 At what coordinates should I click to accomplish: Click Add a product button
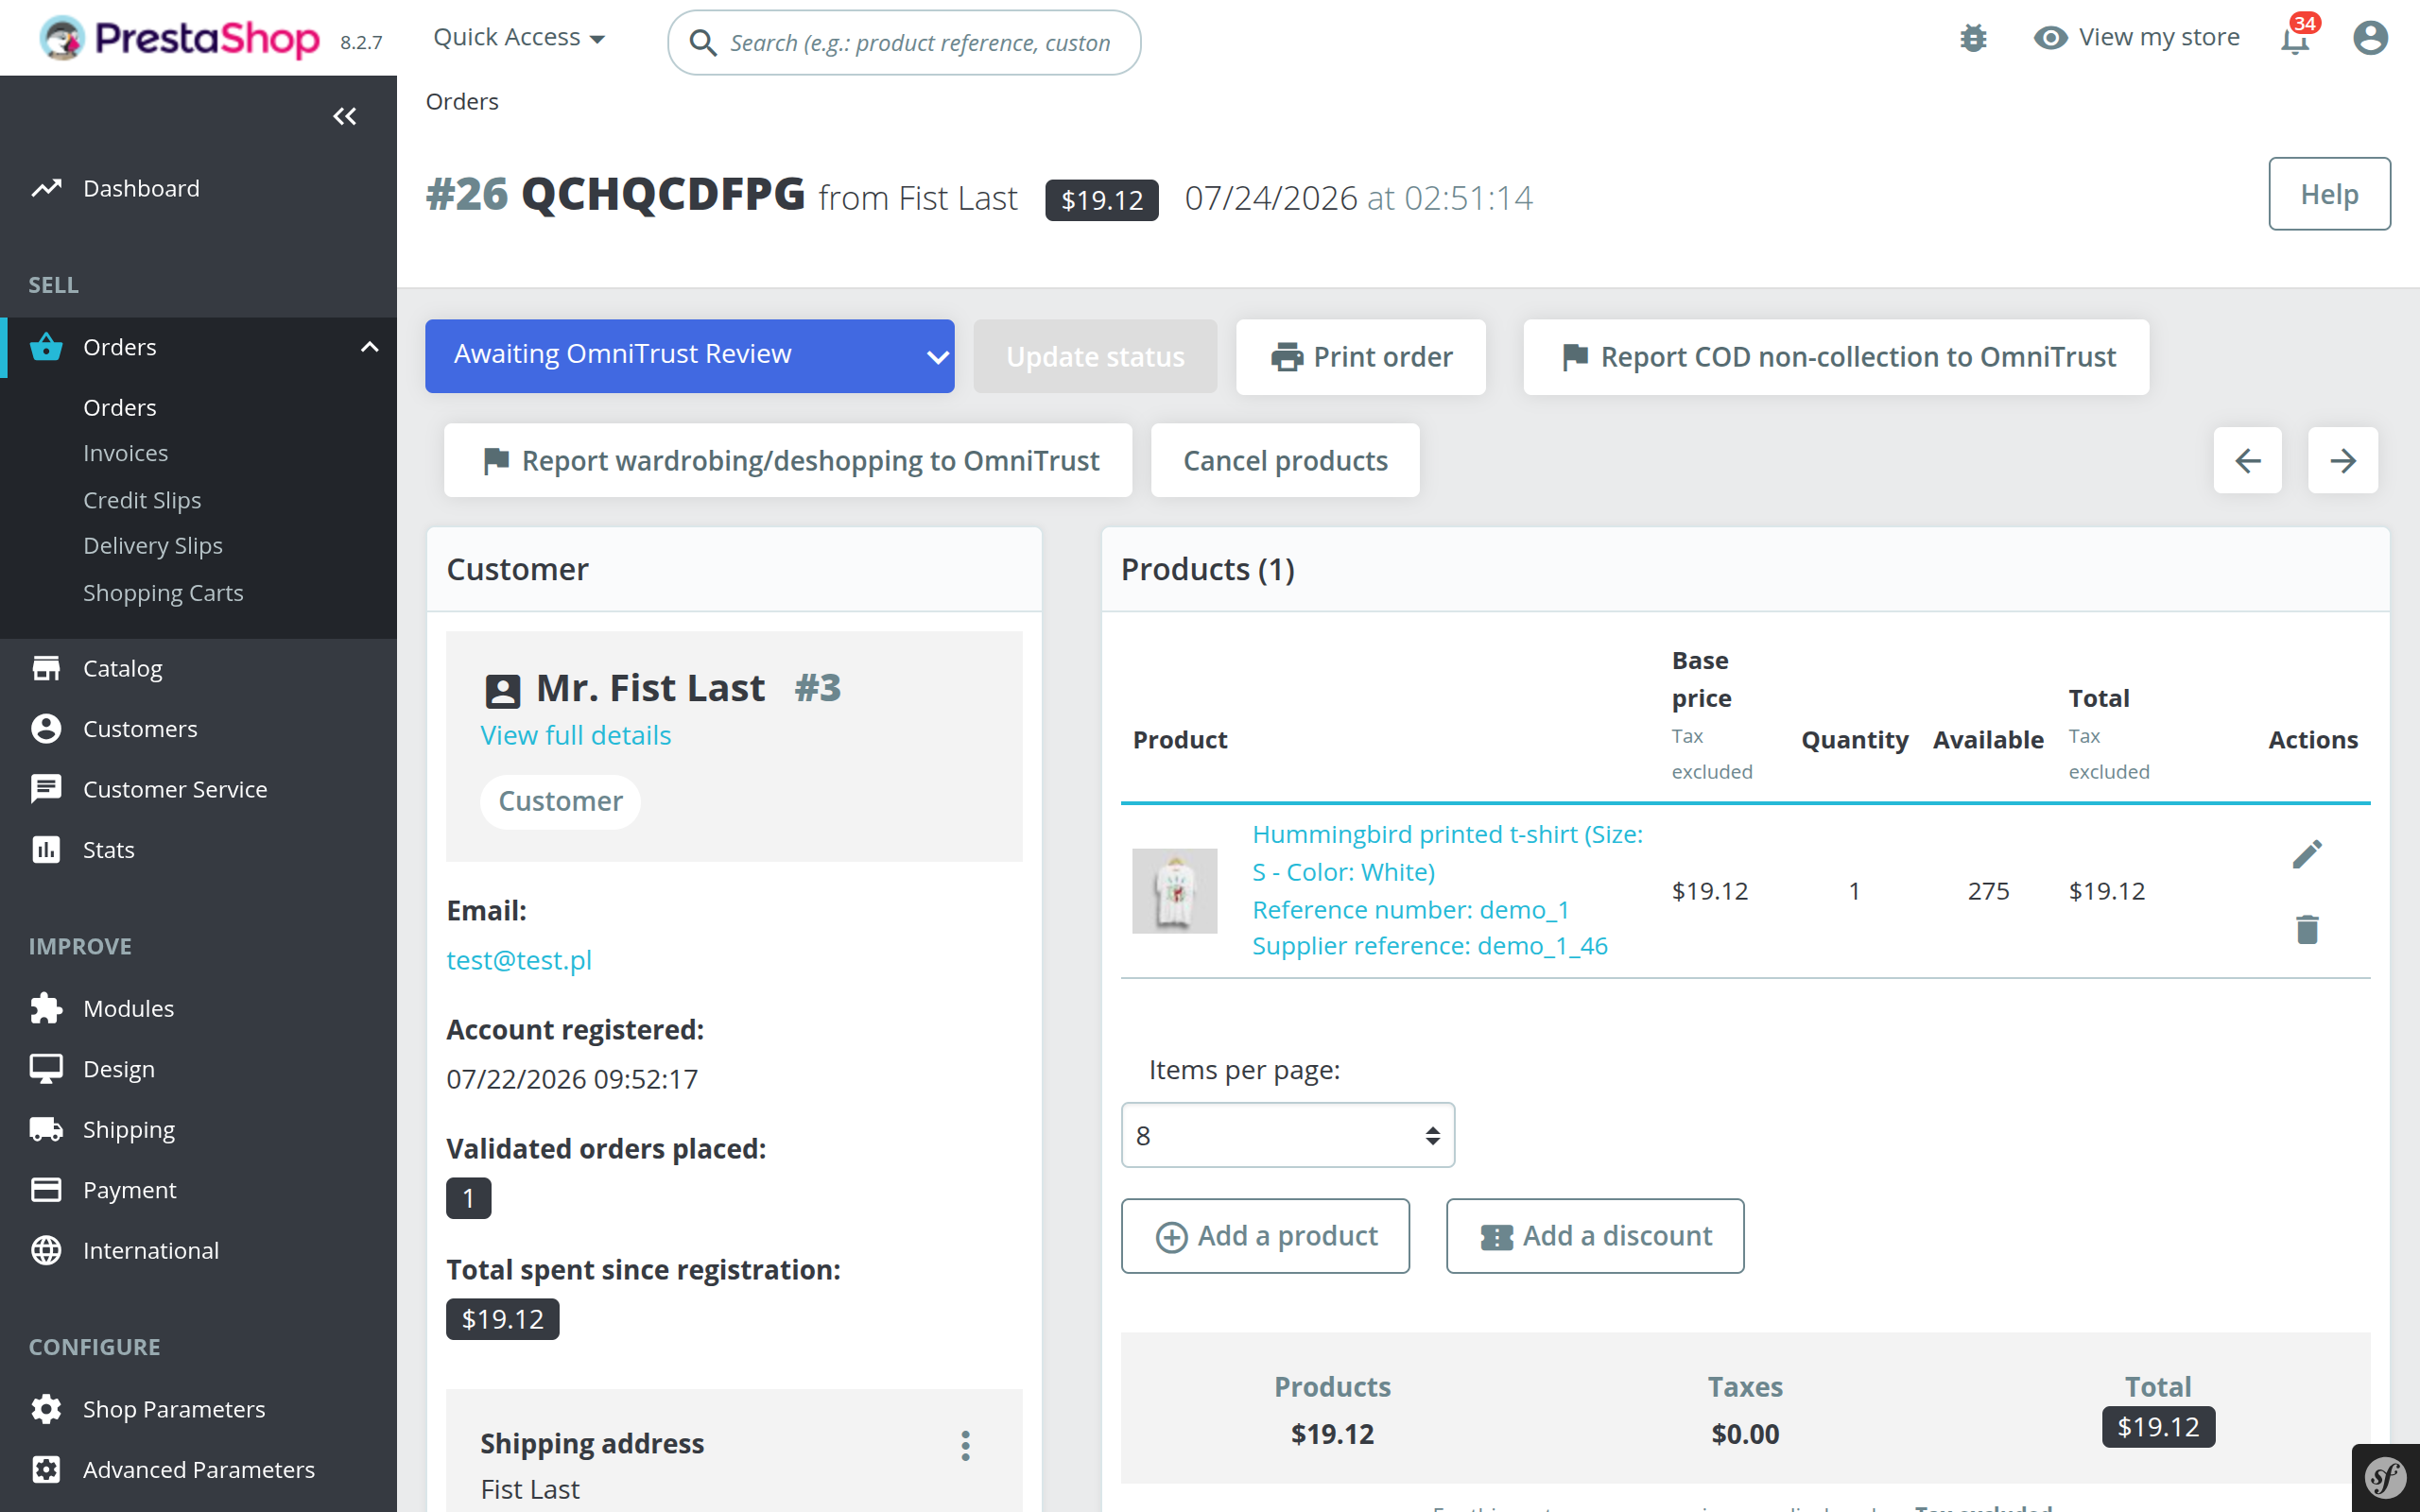tap(1265, 1235)
